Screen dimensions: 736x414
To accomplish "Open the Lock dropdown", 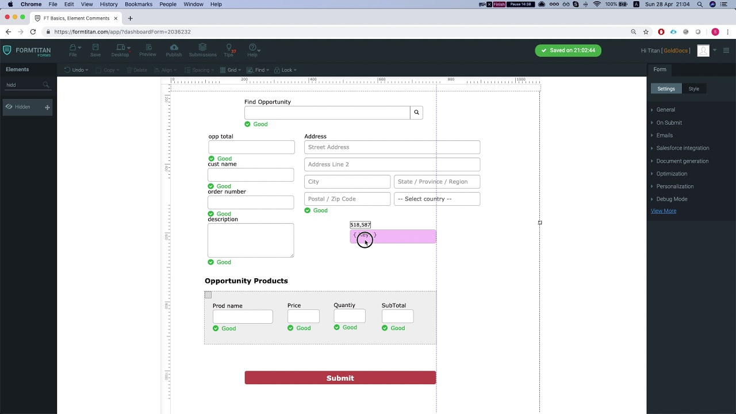I will pos(286,70).
